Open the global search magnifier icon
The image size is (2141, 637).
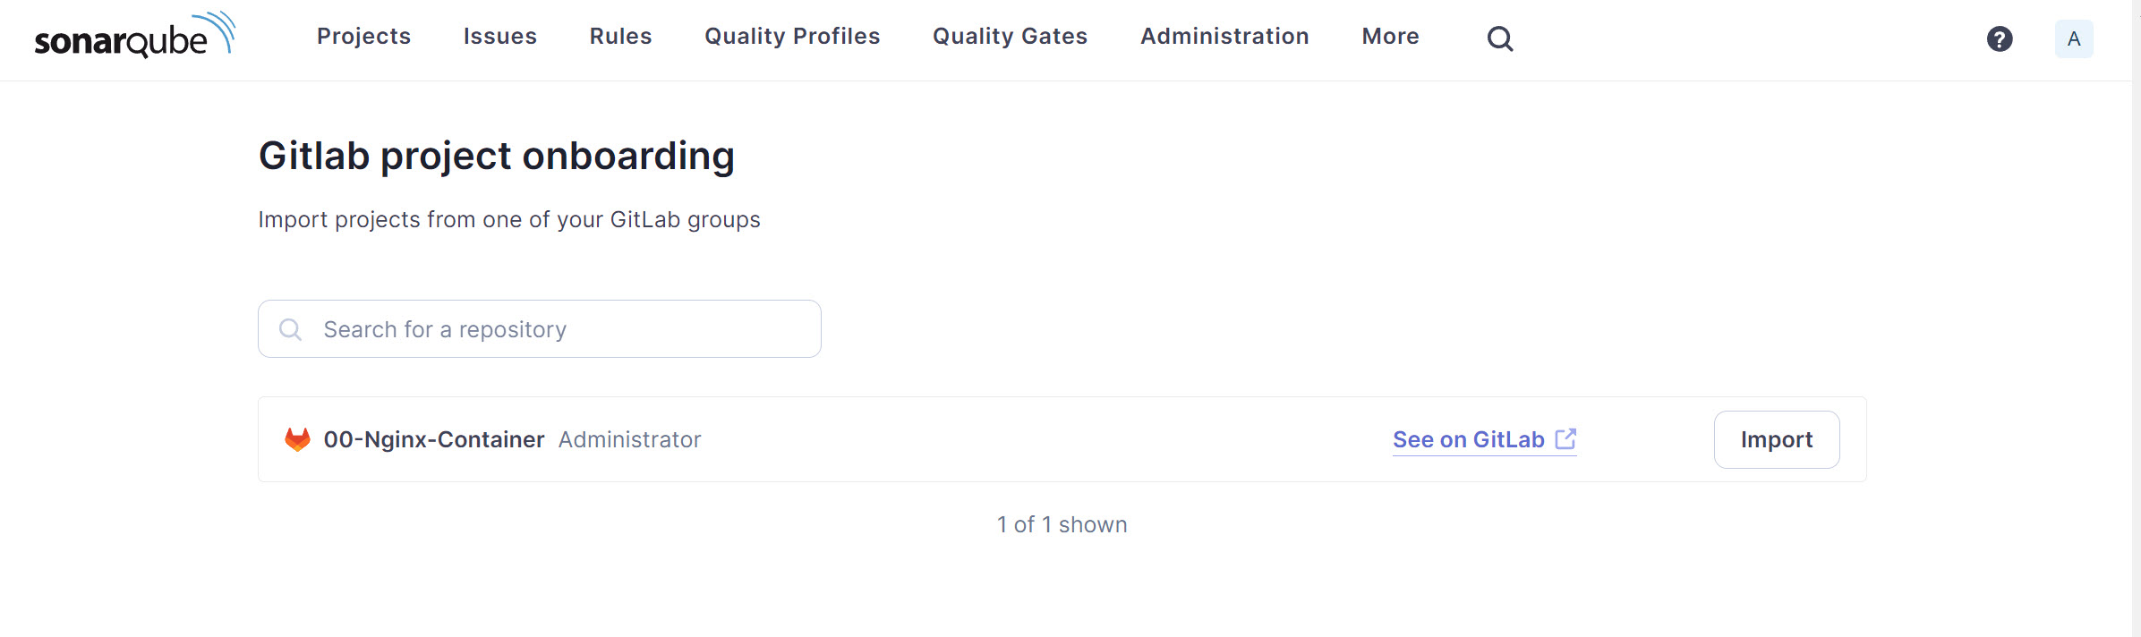[1500, 38]
